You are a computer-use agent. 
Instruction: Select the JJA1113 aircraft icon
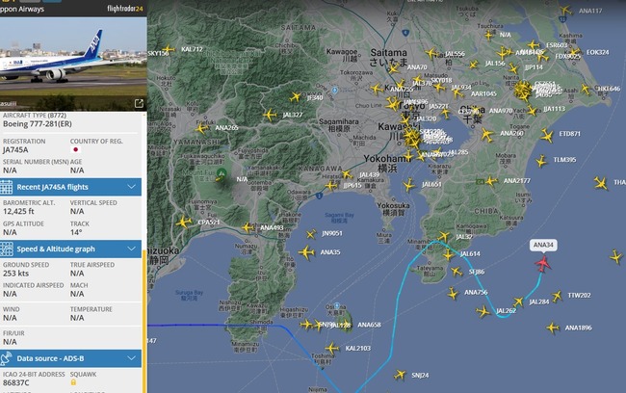[x=532, y=110]
